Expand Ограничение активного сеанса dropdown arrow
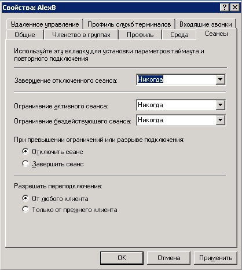The width and height of the screenshot is (242, 270). coord(220,105)
